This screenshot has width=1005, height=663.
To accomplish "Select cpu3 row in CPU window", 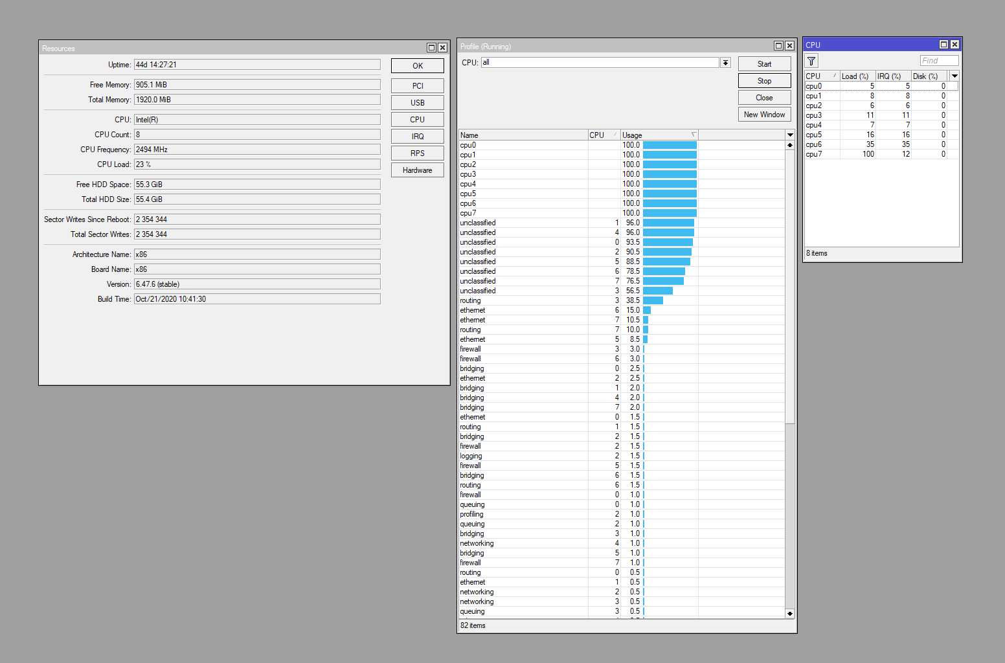I will 881,115.
